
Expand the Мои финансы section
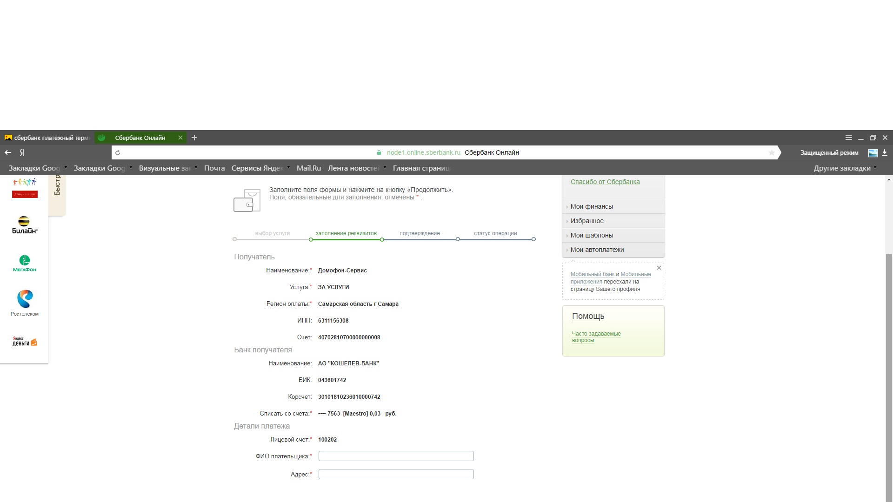592,206
